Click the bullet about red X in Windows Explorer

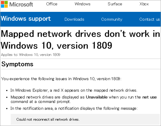(74, 91)
